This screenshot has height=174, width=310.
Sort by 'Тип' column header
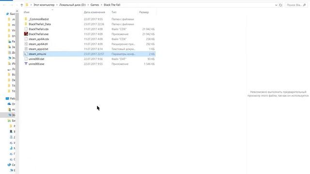pos(114,12)
